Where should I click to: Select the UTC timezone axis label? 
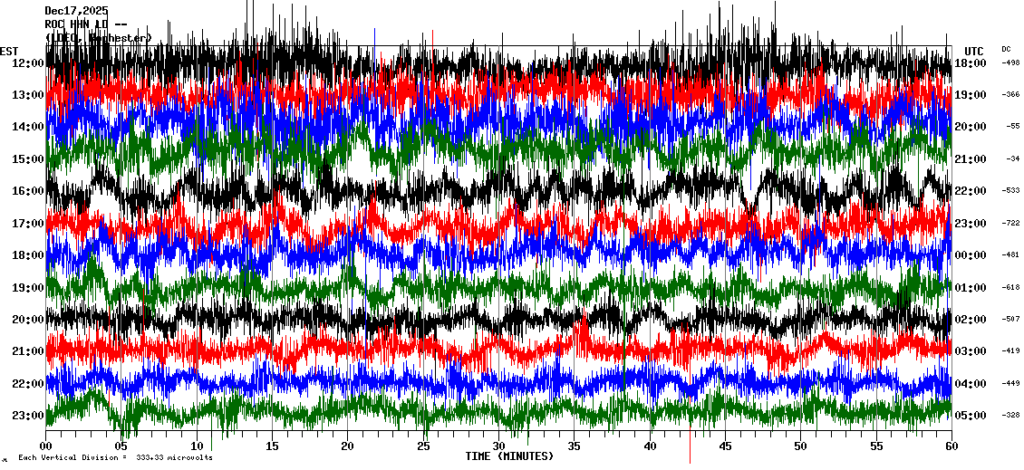(973, 51)
